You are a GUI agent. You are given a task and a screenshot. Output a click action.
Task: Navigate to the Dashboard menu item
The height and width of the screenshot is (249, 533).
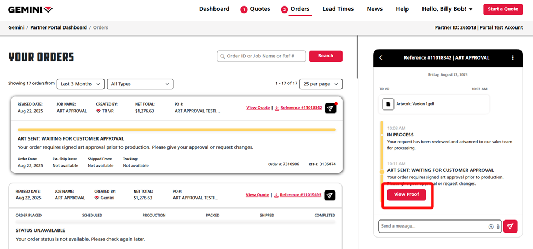click(x=214, y=9)
